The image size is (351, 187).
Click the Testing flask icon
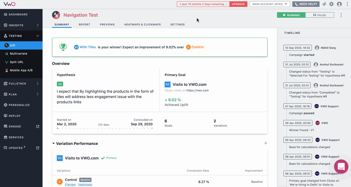6,36
